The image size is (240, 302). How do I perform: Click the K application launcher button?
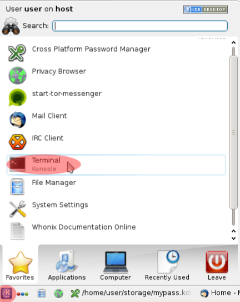pyautogui.click(x=7, y=294)
